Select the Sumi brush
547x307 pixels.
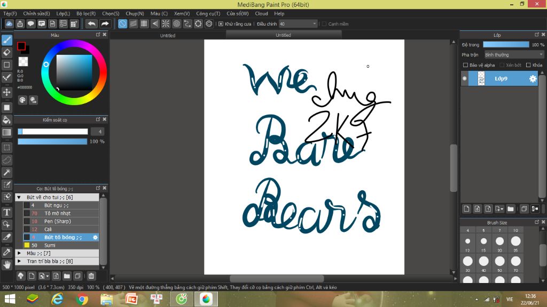click(61, 245)
